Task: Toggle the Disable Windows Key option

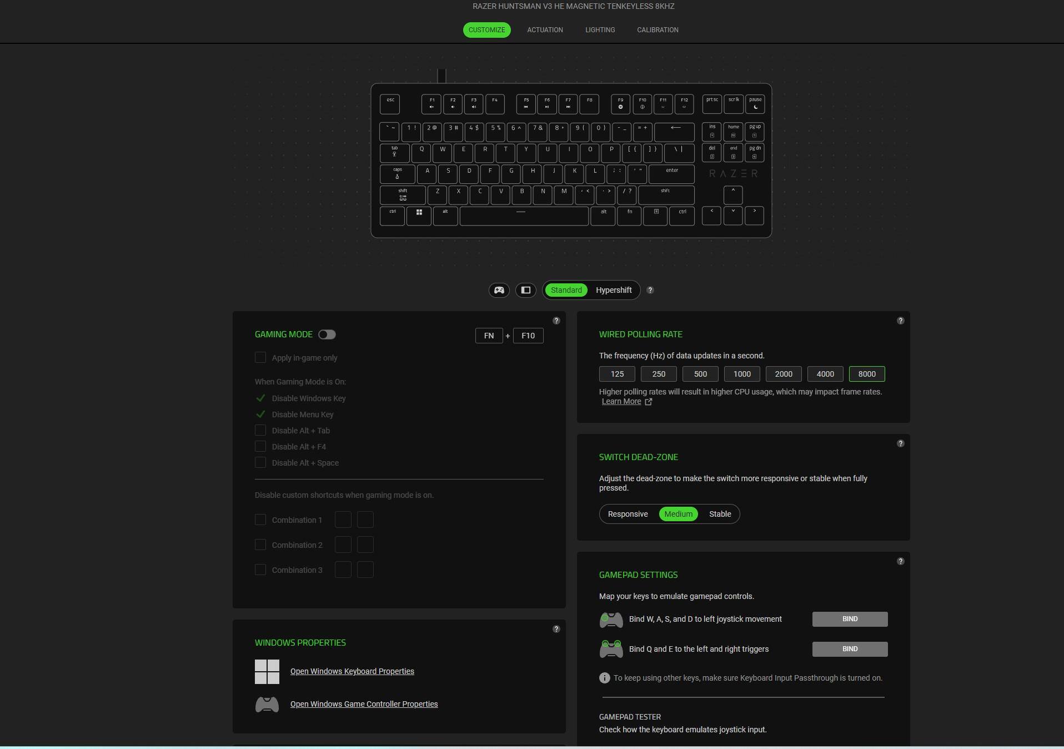Action: click(x=260, y=398)
